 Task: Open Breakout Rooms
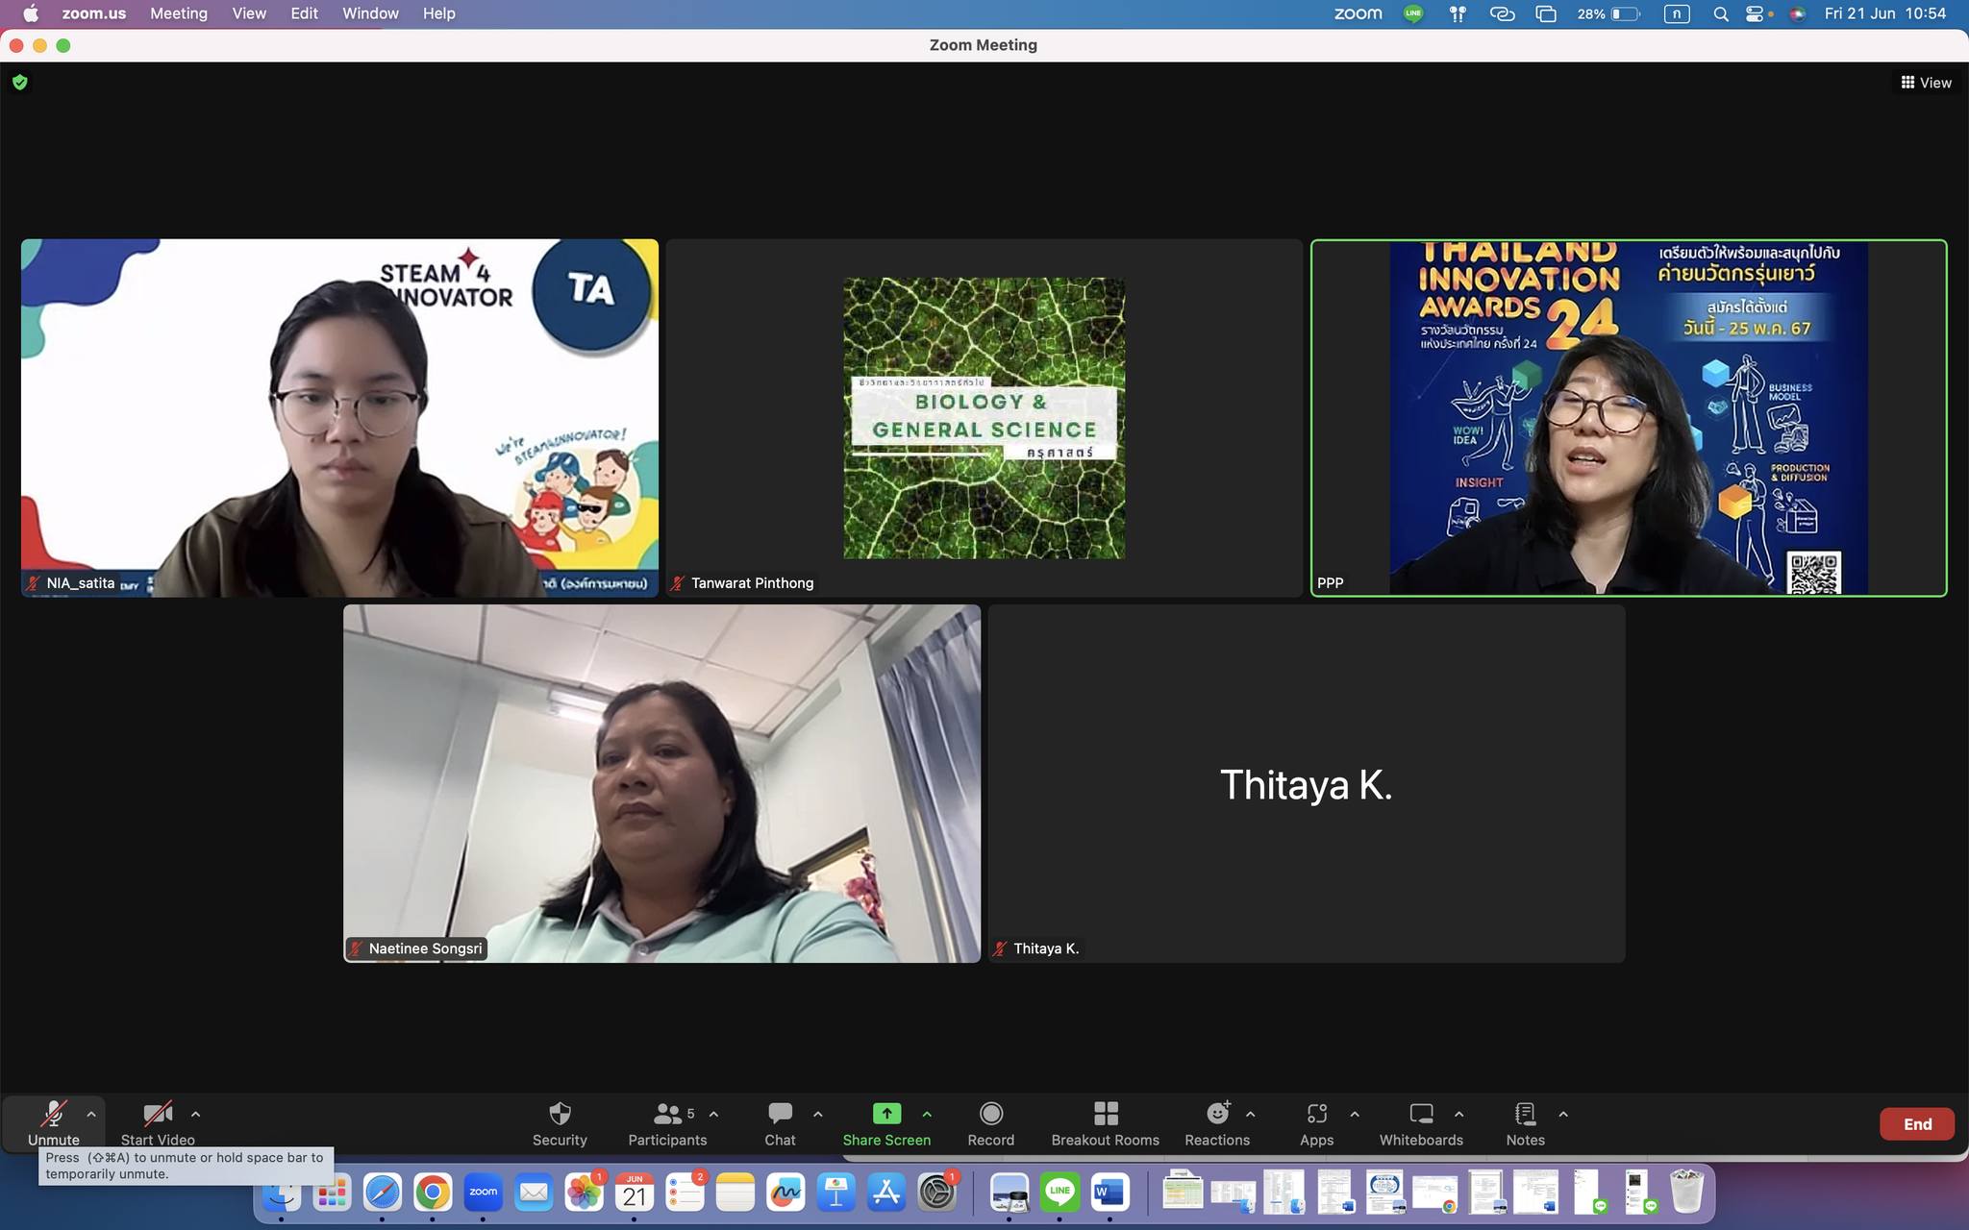coord(1105,1114)
